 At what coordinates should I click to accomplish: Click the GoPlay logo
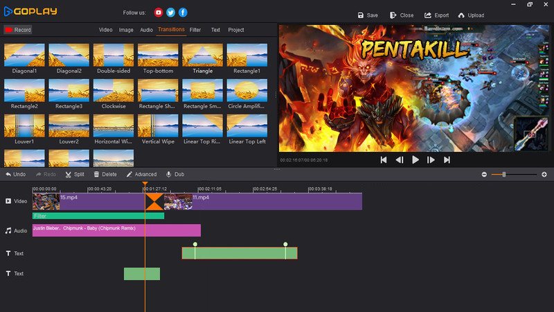click(30, 11)
